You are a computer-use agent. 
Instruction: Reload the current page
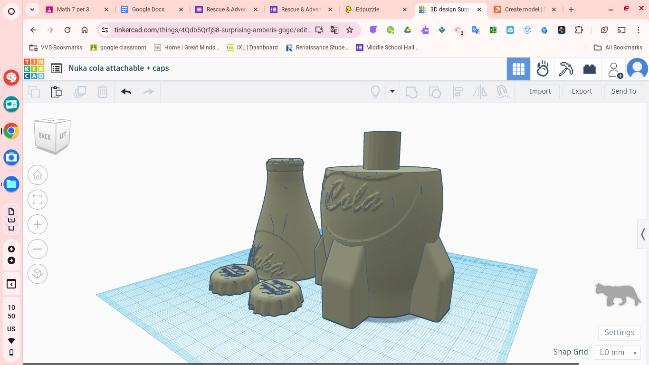[x=67, y=30]
